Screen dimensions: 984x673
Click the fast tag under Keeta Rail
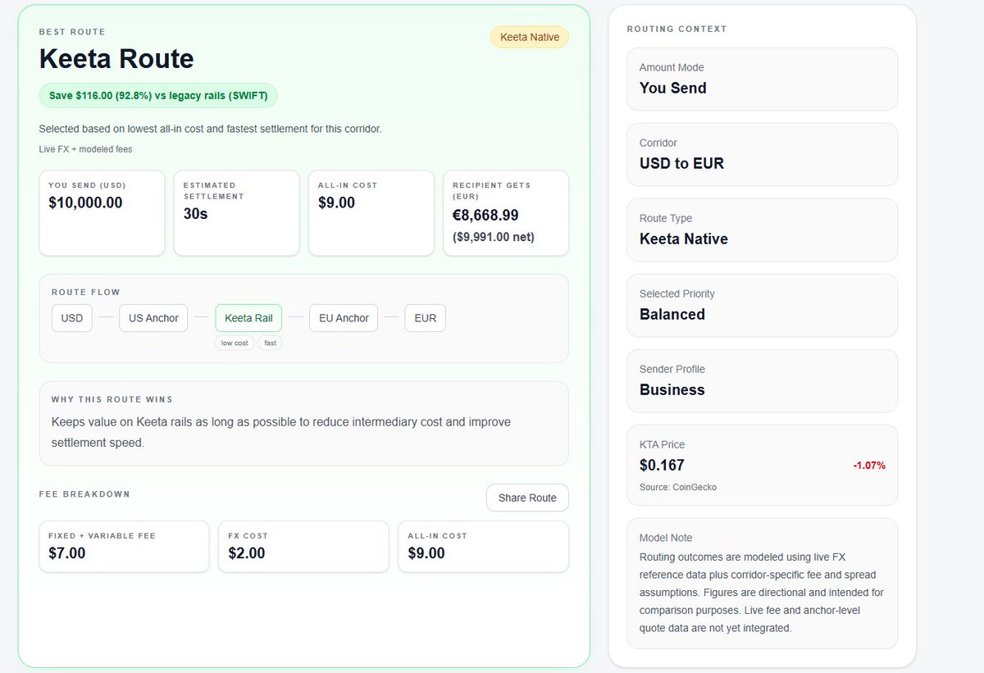click(x=270, y=343)
